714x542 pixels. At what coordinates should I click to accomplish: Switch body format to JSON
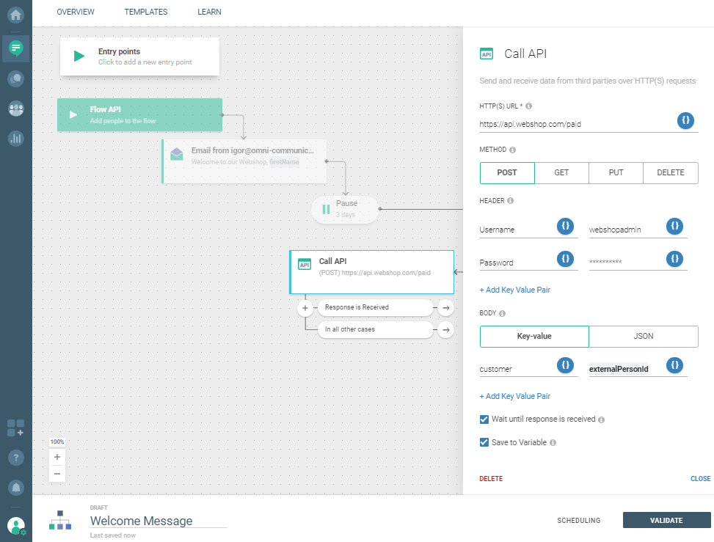point(643,337)
